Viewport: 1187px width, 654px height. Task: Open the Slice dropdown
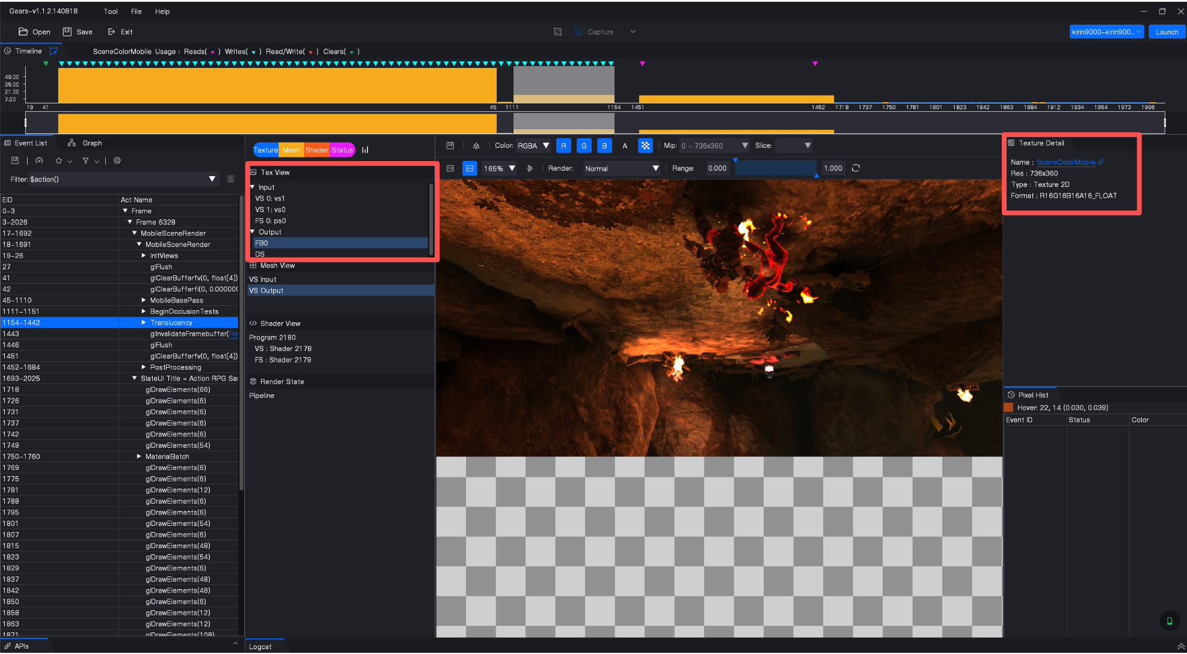793,145
